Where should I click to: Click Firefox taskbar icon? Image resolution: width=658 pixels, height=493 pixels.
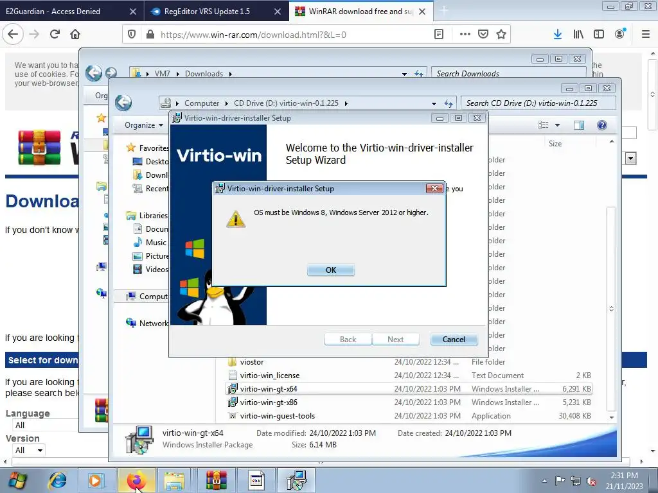(x=136, y=480)
